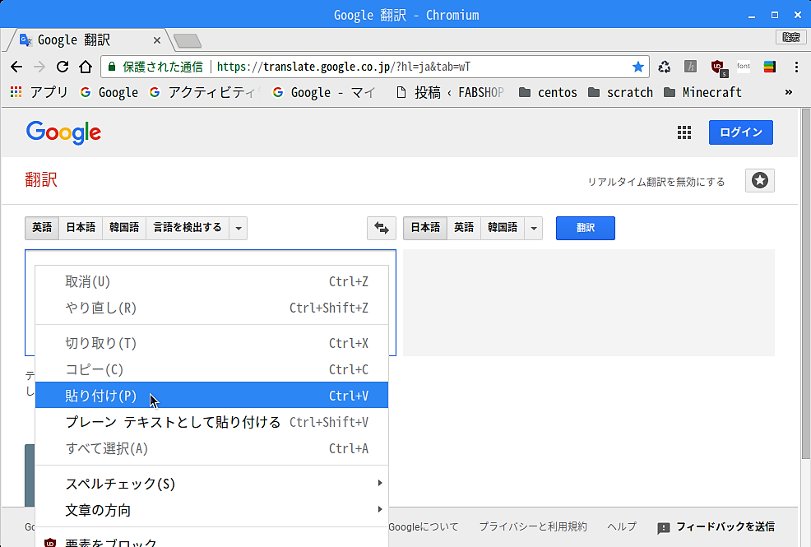This screenshot has height=547, width=811.
Task: Maximize the Chromium window
Action: point(775,15)
